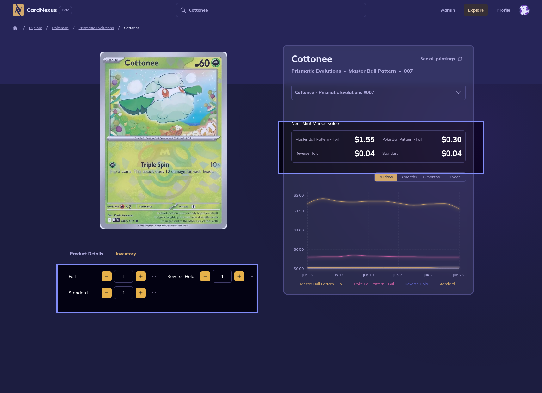Decrease Foil quantity with minus button
The height and width of the screenshot is (393, 542).
[x=107, y=276]
